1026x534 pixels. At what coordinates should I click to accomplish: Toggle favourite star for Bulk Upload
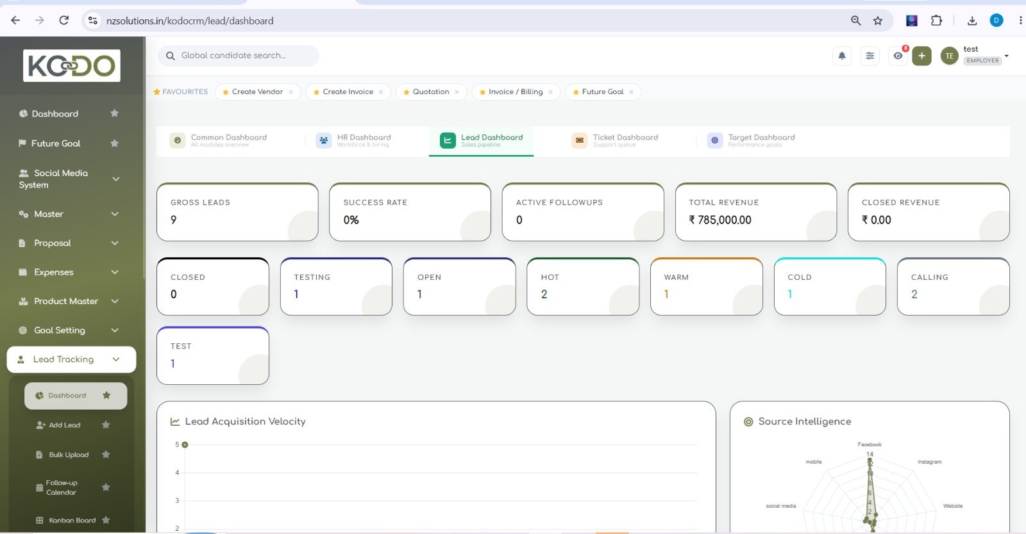pos(106,455)
